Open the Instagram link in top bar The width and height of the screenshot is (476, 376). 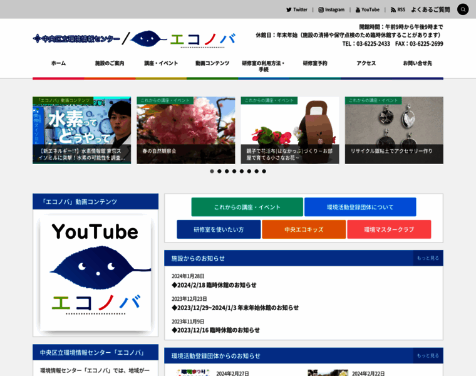click(x=331, y=10)
